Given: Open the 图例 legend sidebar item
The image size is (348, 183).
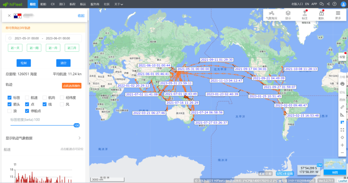Looking at the screenshot, I should pyautogui.click(x=342, y=100).
